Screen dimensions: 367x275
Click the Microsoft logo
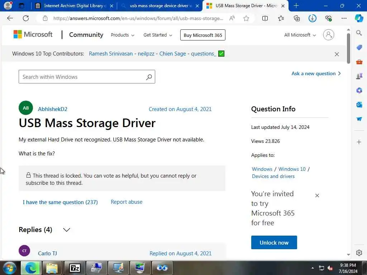[x=33, y=34]
